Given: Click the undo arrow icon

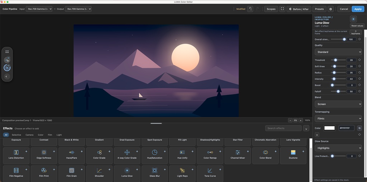Looking at the screenshot, I should tap(250, 9).
